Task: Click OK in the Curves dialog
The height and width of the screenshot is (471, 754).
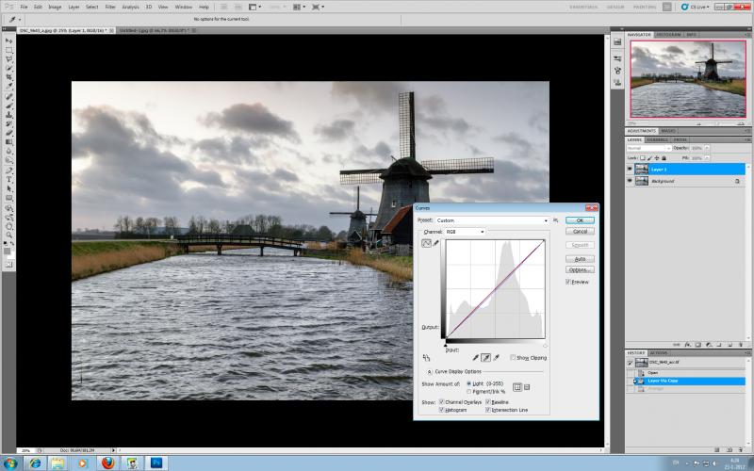Action: coord(580,220)
